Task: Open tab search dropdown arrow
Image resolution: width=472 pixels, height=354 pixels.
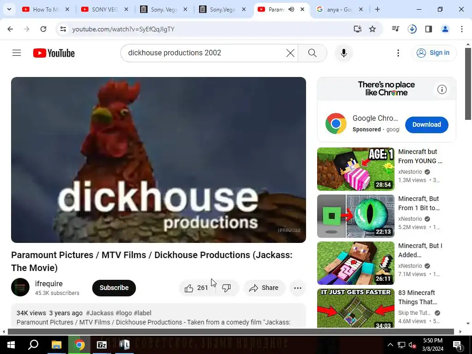Action: point(9,9)
